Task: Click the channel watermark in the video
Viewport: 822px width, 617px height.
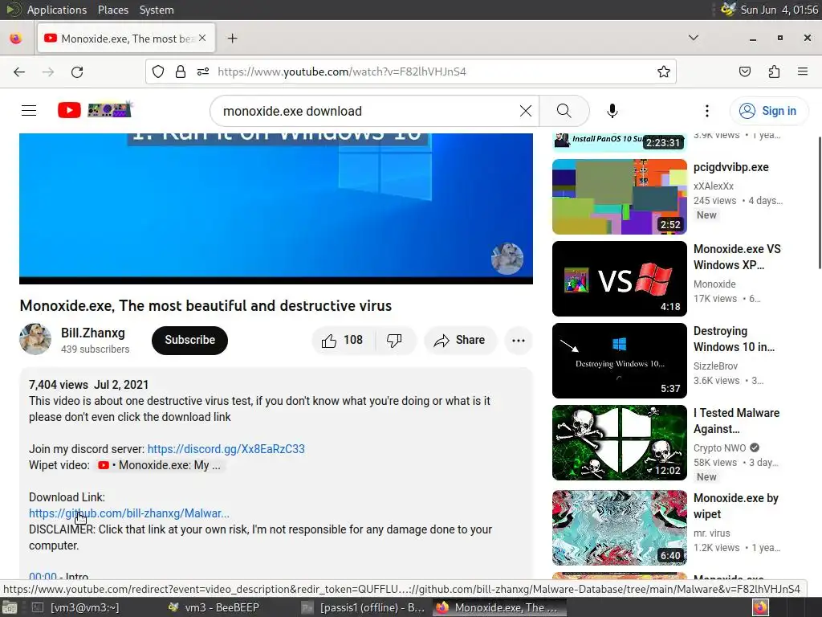Action: (x=507, y=259)
